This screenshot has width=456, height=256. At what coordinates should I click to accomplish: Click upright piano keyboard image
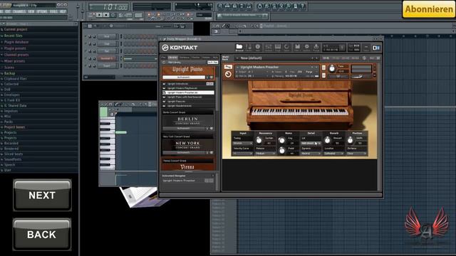(299, 112)
